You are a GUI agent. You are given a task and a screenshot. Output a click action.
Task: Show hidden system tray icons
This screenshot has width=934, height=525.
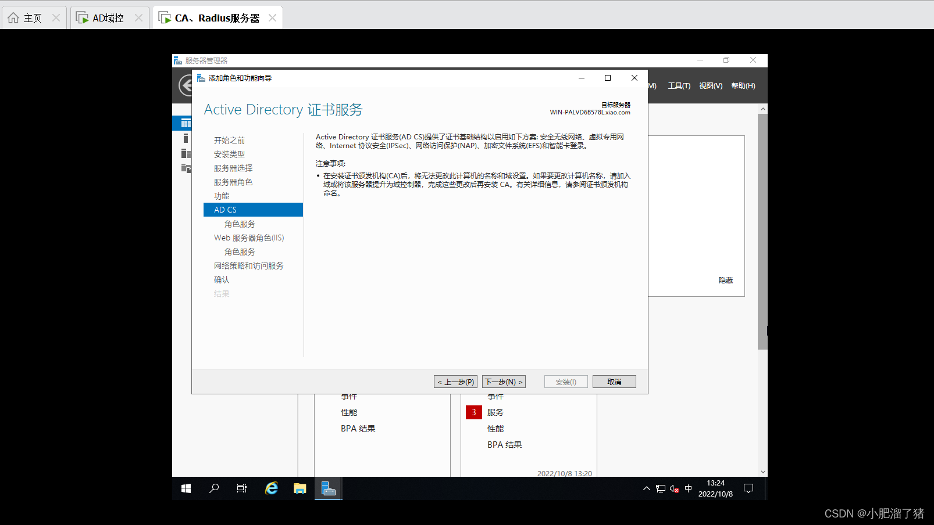coord(646,489)
